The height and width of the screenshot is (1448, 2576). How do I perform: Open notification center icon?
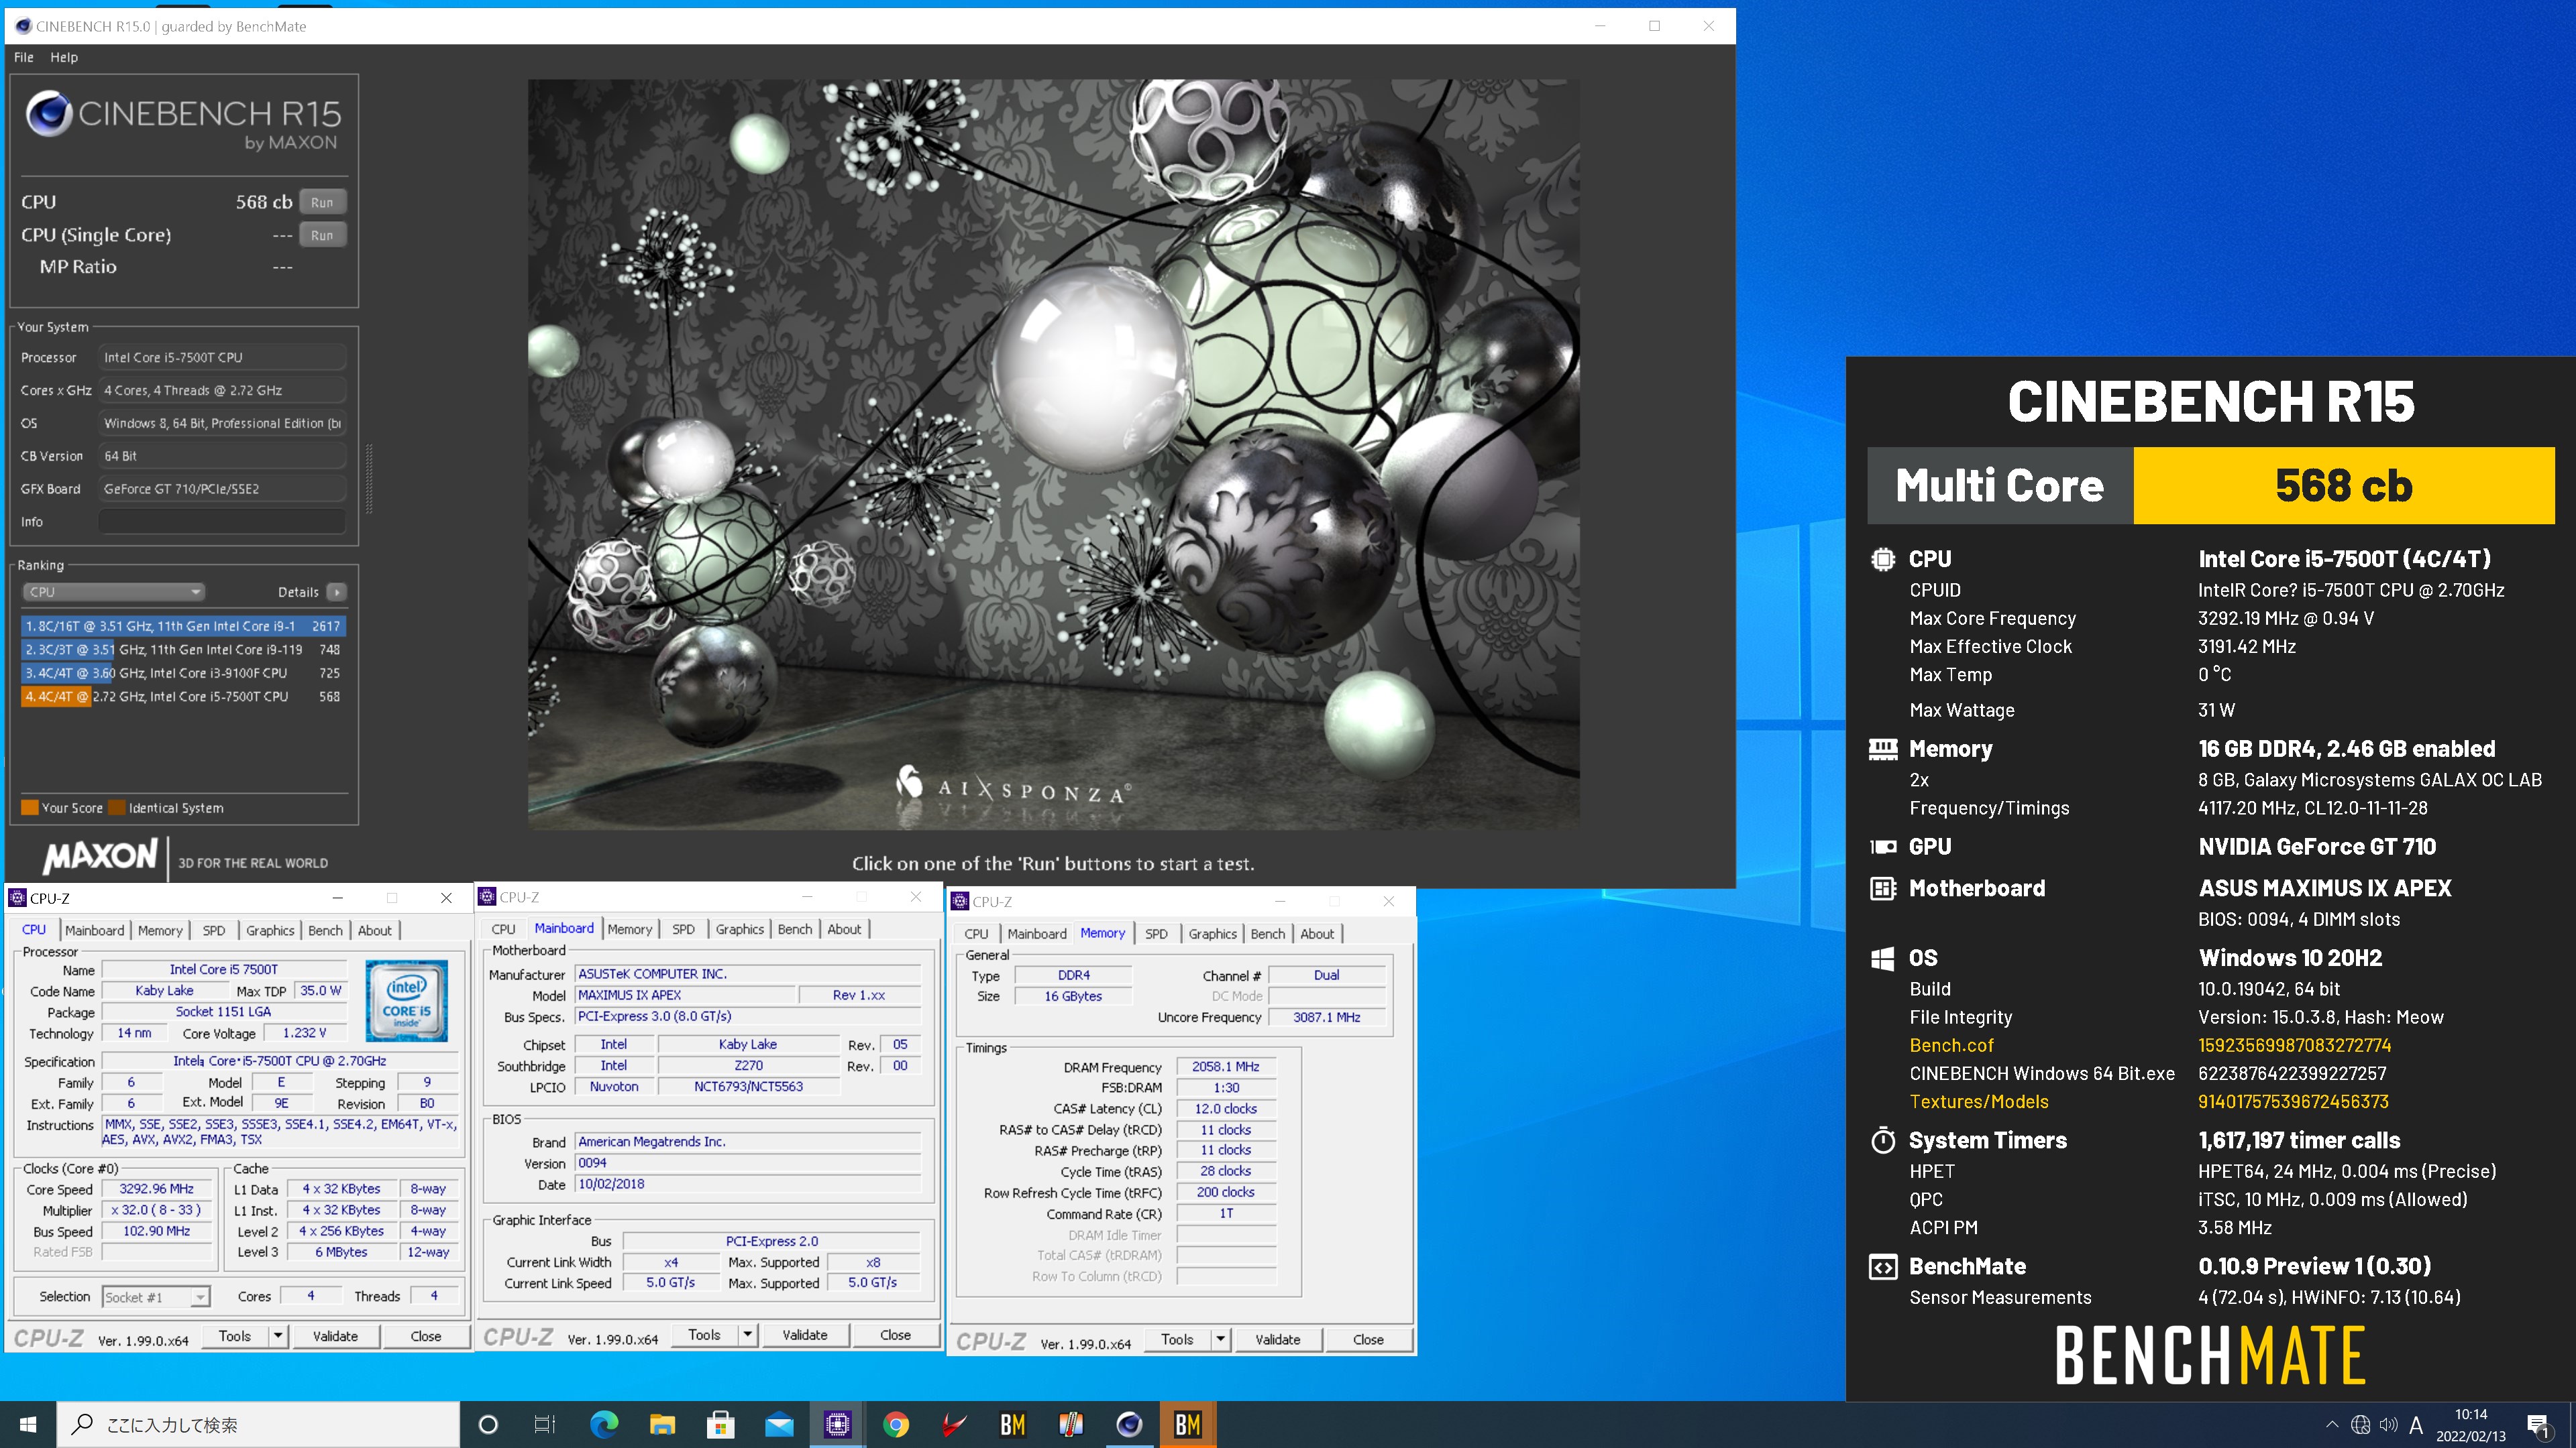tap(2538, 1425)
